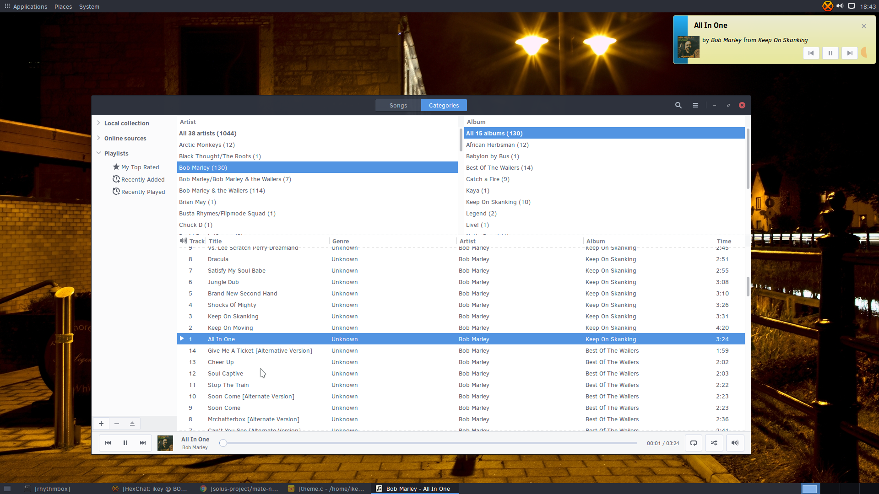Screen dimensions: 879x494
Task: Add a new playlist with plus button
Action: point(101,424)
